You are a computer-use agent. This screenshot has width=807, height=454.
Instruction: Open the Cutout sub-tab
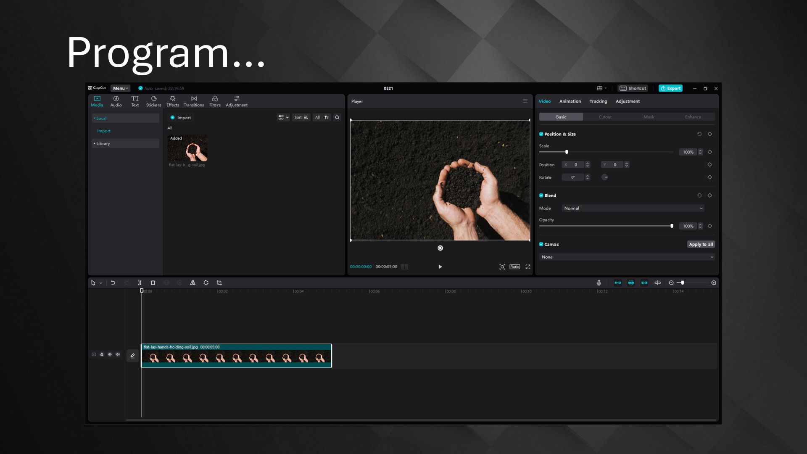pyautogui.click(x=605, y=117)
